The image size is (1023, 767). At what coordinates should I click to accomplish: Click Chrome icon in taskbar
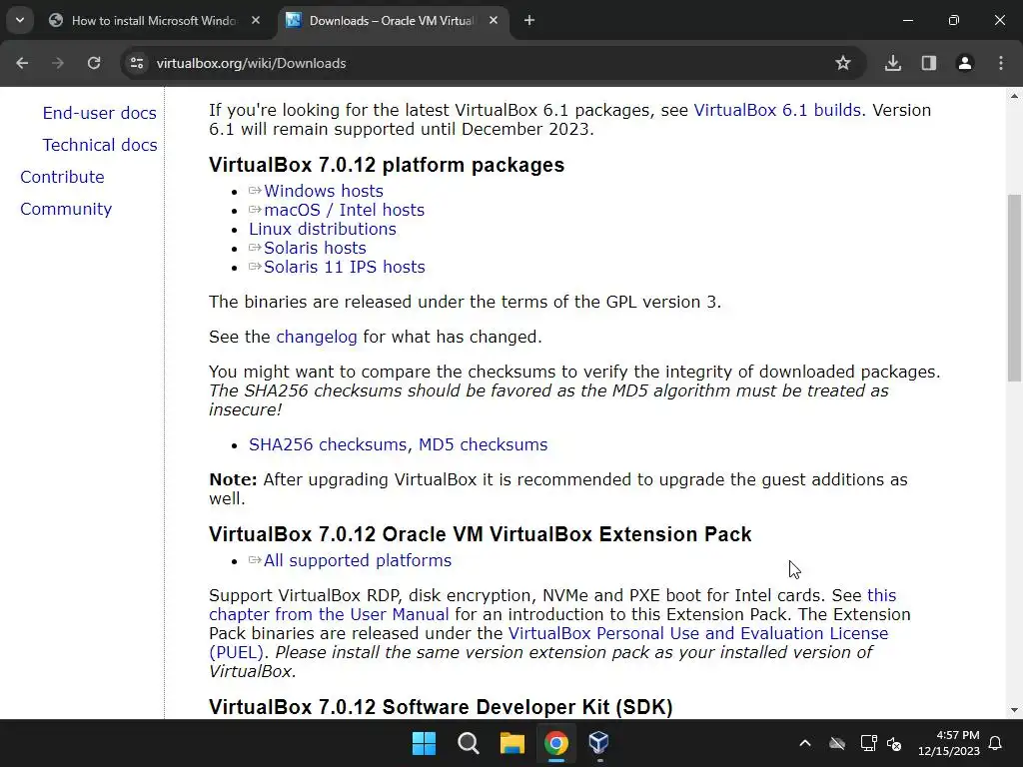click(x=555, y=743)
